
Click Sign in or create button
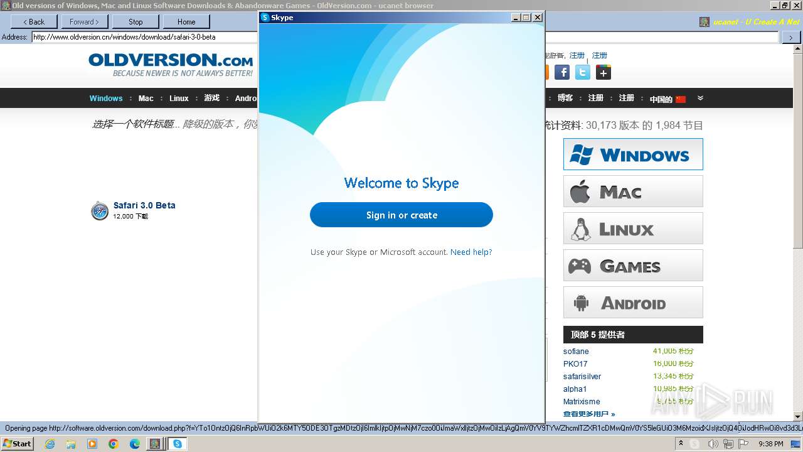(x=401, y=215)
